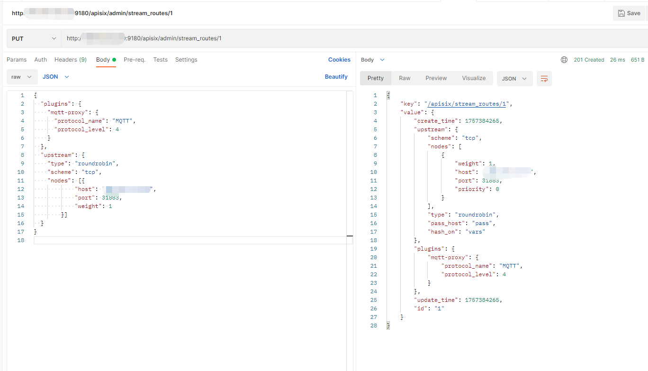Image resolution: width=648 pixels, height=371 pixels.
Task: Click "upstream" key in request body
Action: [x=58, y=155]
